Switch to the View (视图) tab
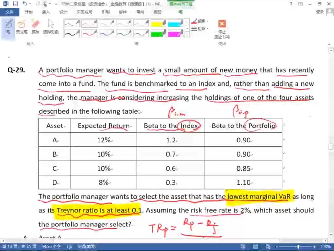 [158, 12]
